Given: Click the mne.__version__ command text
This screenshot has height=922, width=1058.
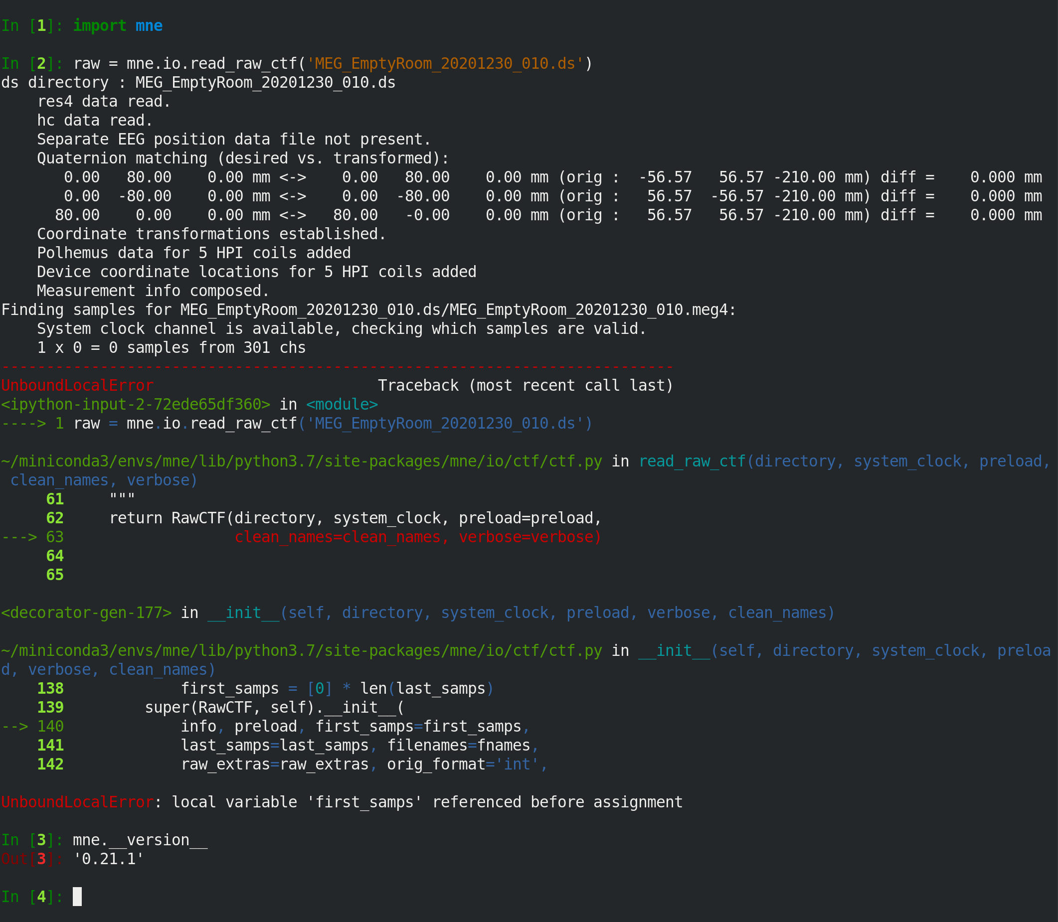Looking at the screenshot, I should pyautogui.click(x=138, y=839).
